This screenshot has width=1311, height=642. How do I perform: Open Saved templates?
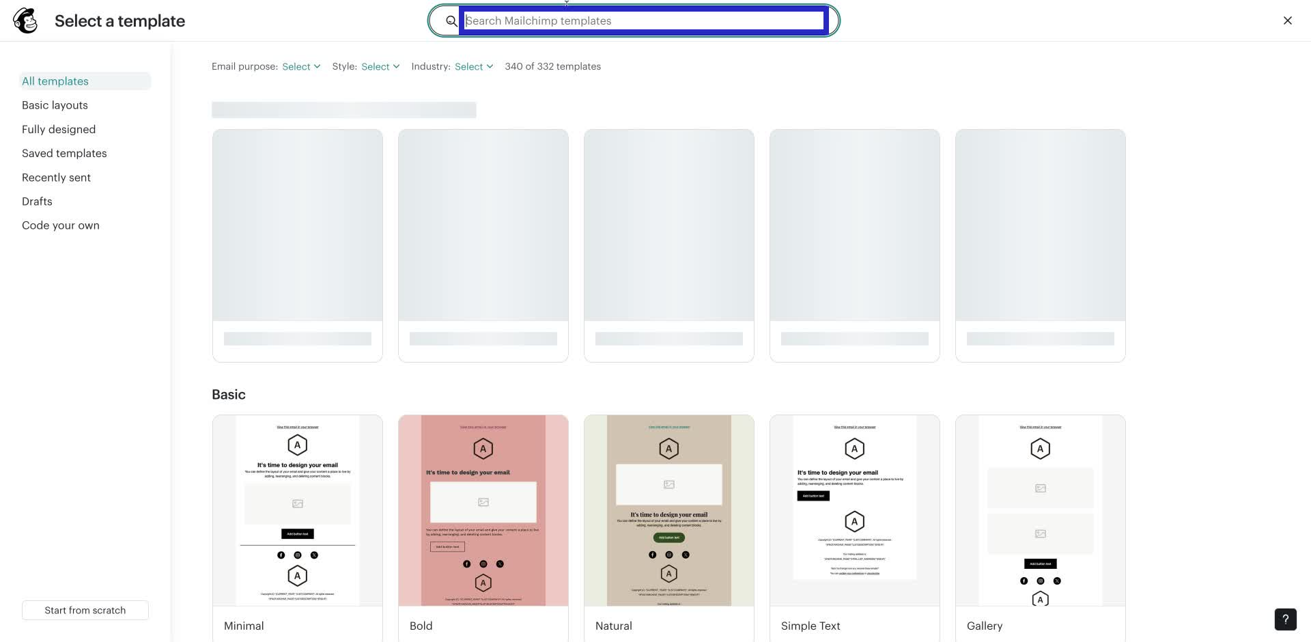(x=64, y=153)
